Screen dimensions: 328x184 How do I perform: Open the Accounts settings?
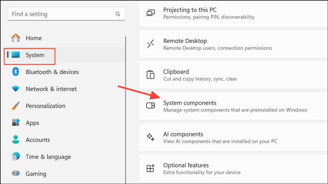click(66, 140)
